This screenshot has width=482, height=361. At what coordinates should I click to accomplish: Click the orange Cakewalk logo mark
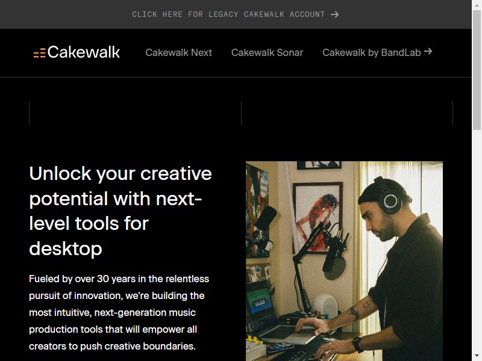tap(39, 53)
